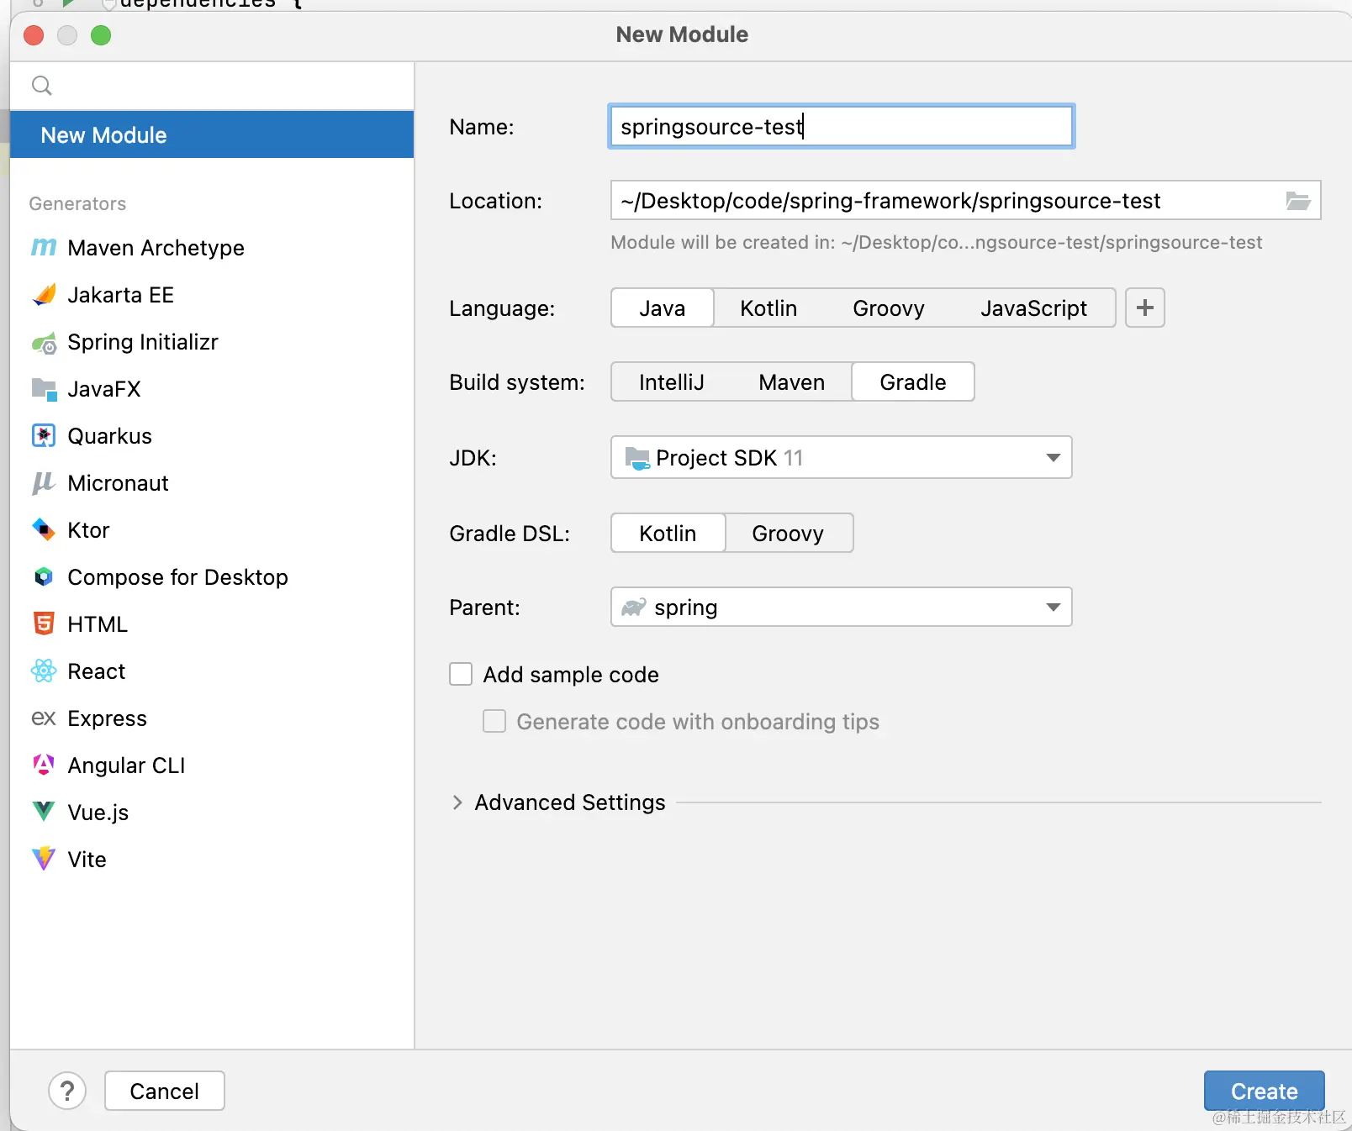This screenshot has width=1352, height=1131.
Task: Choose Kotlin as the language
Action: pyautogui.click(x=768, y=308)
